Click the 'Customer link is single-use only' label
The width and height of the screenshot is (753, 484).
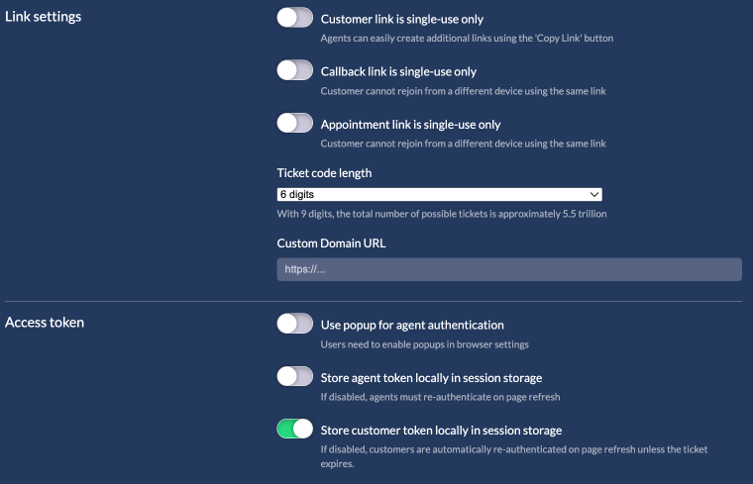coord(402,19)
